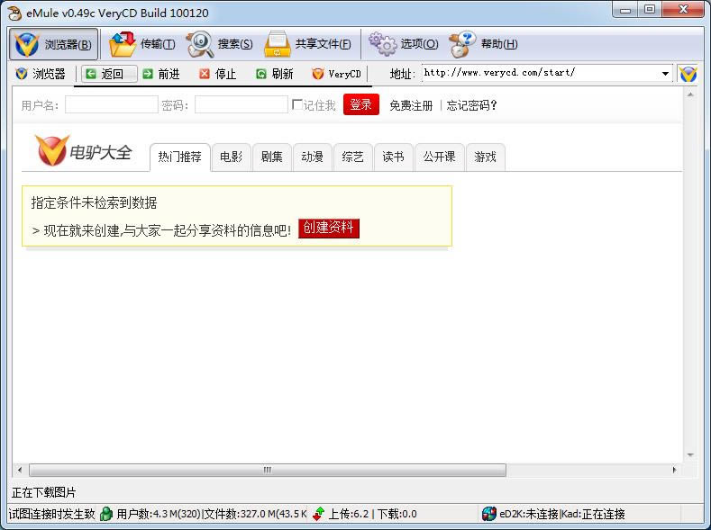Click the Go icon beside the address bar
This screenshot has height=530, width=711.
pyautogui.click(x=688, y=74)
